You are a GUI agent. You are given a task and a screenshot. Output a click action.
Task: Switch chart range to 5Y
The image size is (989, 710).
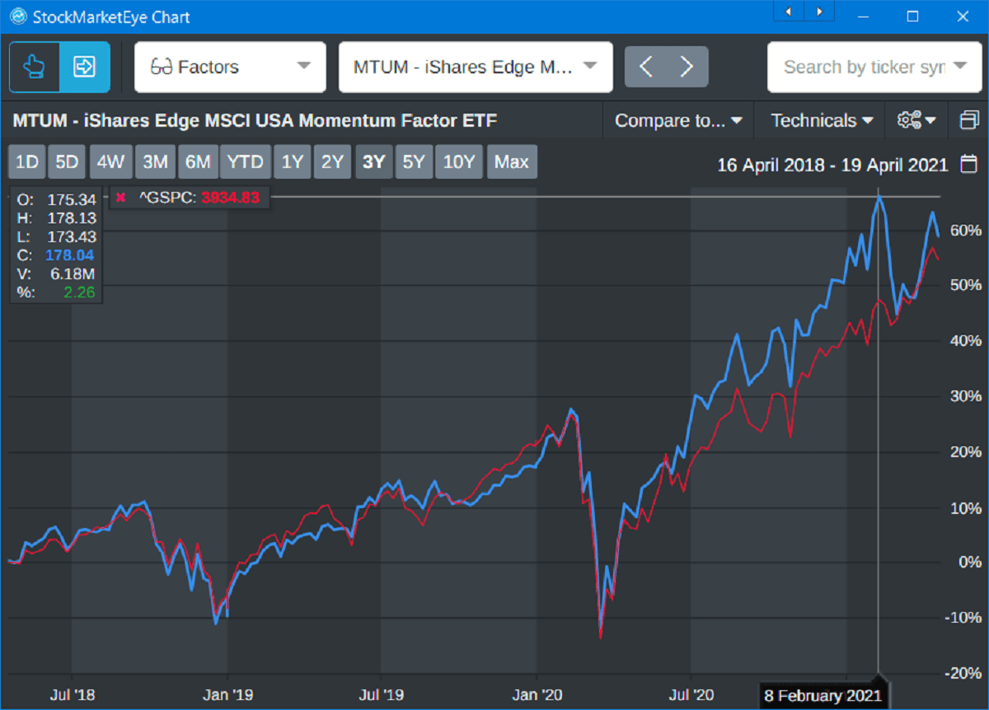pos(414,162)
